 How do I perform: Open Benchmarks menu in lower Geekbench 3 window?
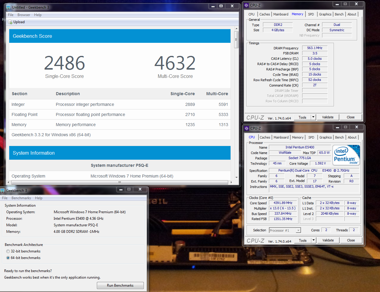[x=21, y=198]
